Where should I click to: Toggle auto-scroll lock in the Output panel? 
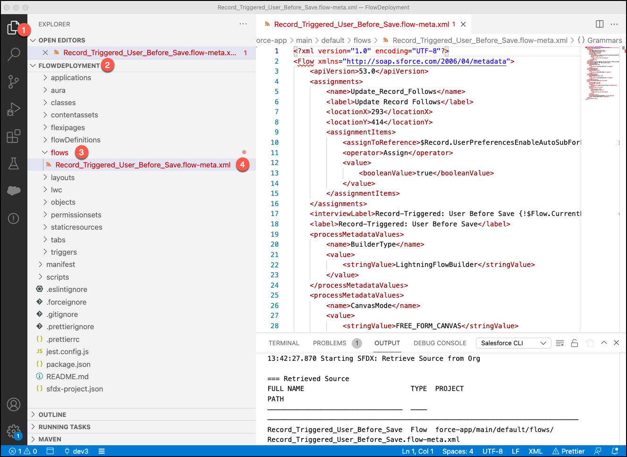tap(575, 343)
